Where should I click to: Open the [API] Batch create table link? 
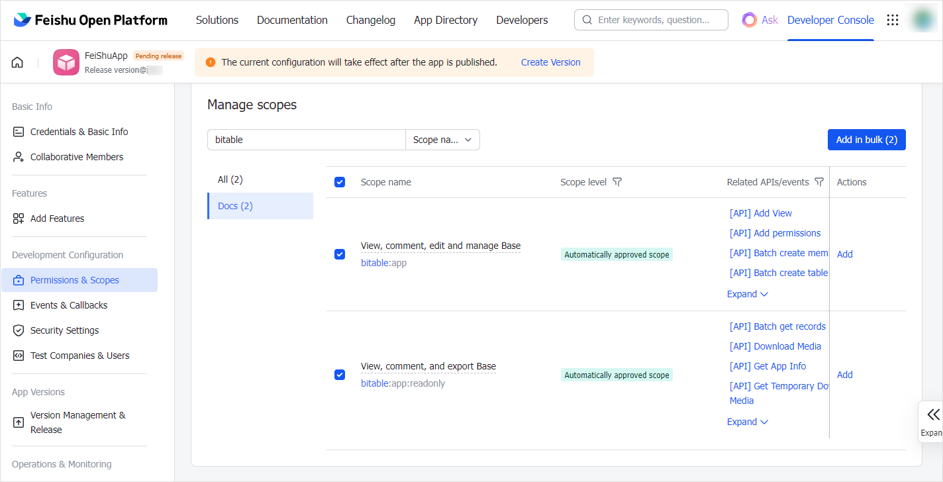point(779,273)
